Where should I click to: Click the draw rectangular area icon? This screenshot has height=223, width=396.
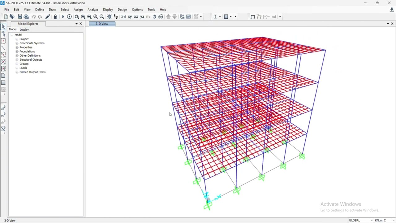tap(3, 83)
